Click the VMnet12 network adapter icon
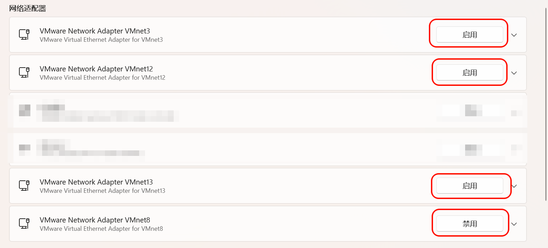The height and width of the screenshot is (248, 548). [x=24, y=72]
